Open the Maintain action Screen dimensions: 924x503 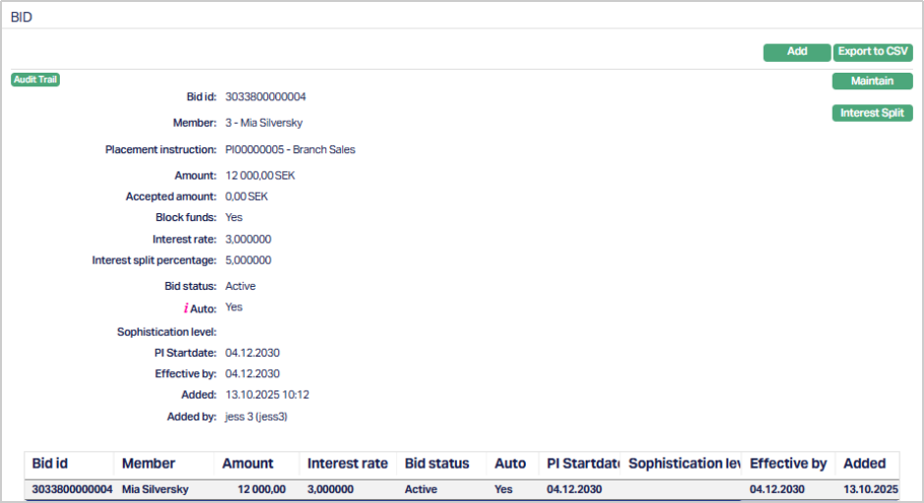873,82
